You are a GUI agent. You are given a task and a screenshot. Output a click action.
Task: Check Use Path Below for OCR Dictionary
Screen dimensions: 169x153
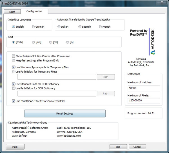[x=34, y=88]
